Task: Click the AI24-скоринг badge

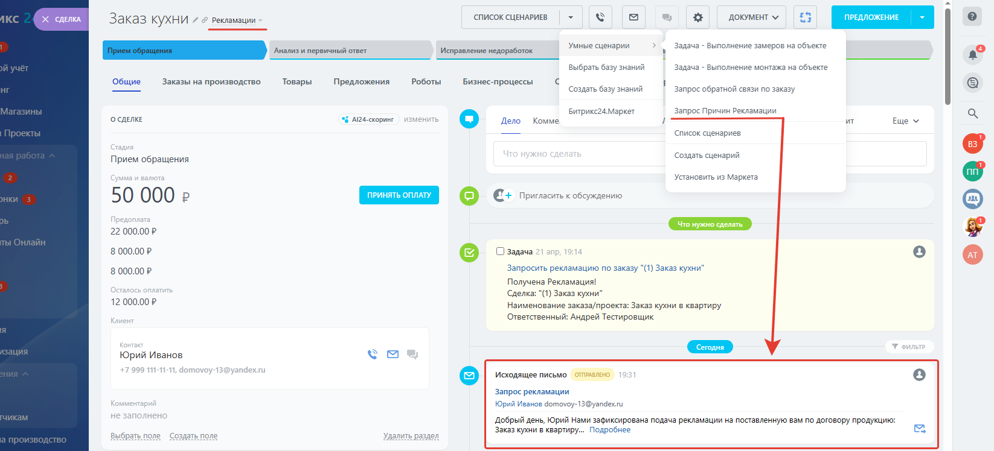Action: [x=368, y=119]
